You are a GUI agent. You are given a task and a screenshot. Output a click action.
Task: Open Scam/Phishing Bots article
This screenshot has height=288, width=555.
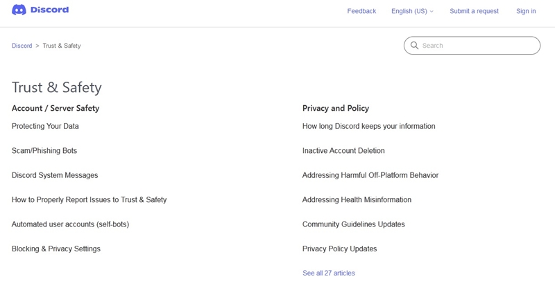pyautogui.click(x=44, y=150)
